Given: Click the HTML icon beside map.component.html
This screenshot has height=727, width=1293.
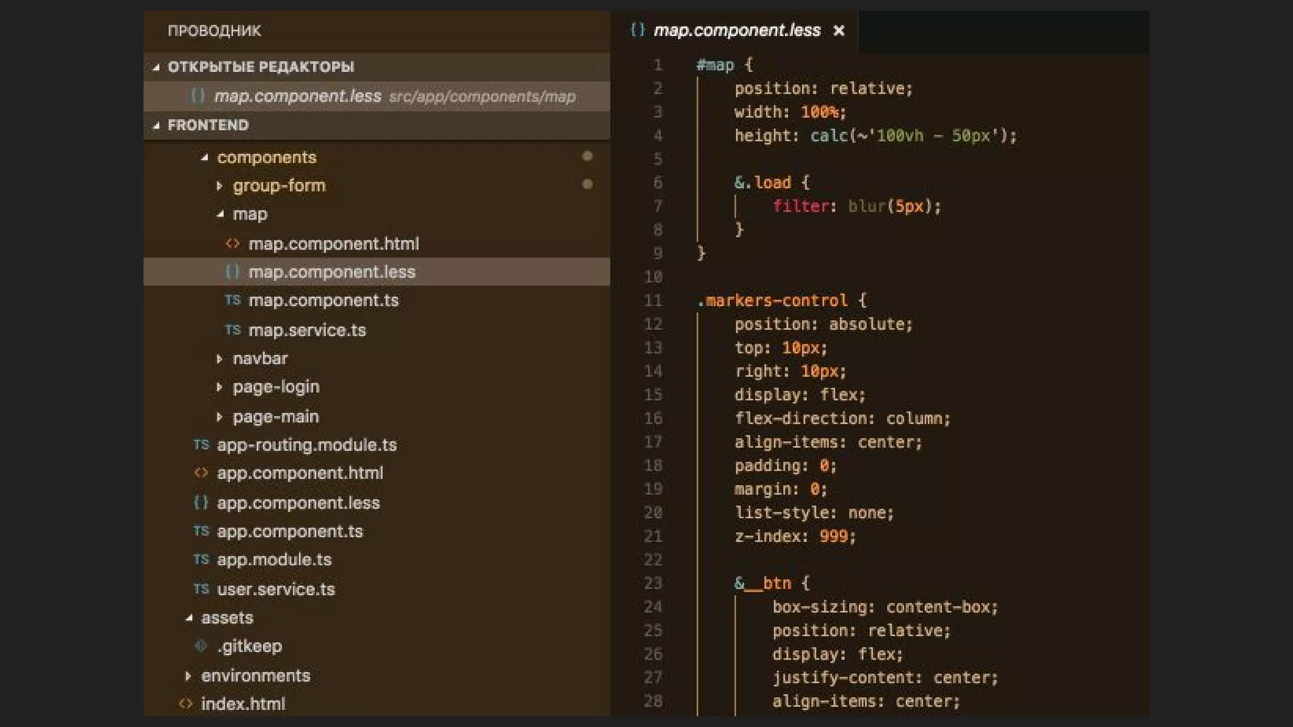Looking at the screenshot, I should (232, 244).
